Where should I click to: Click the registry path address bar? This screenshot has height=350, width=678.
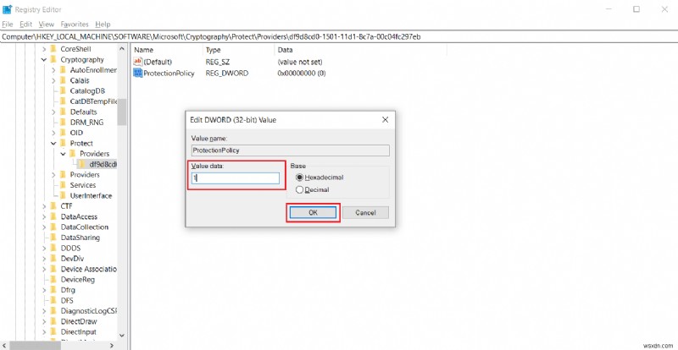pos(339,36)
